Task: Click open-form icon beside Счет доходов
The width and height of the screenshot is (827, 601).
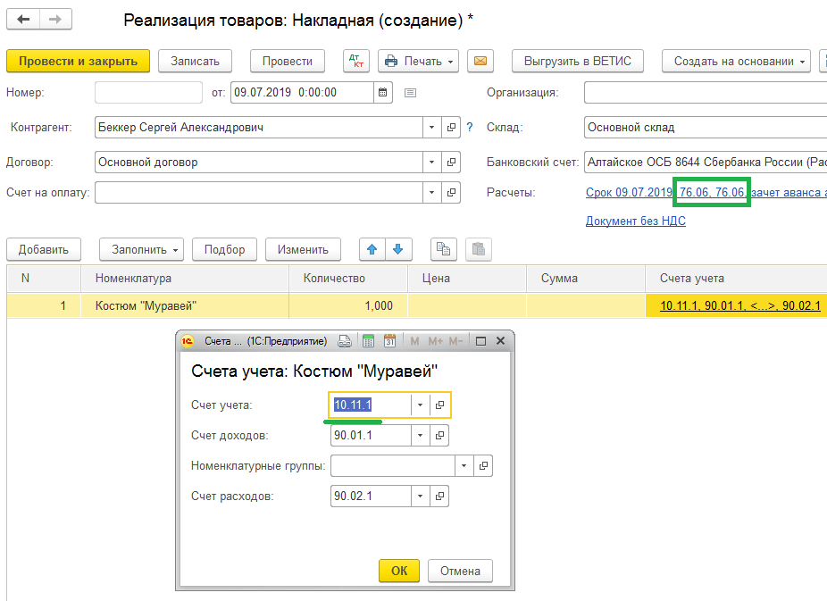Action: [439, 436]
